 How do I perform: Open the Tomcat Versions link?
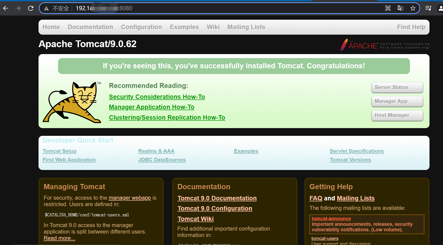click(x=350, y=160)
